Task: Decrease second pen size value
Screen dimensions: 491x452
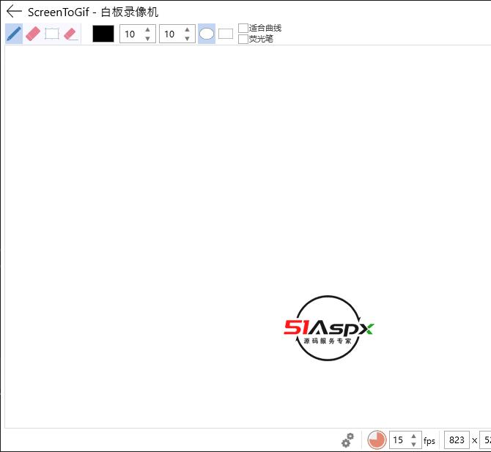Action: click(187, 39)
